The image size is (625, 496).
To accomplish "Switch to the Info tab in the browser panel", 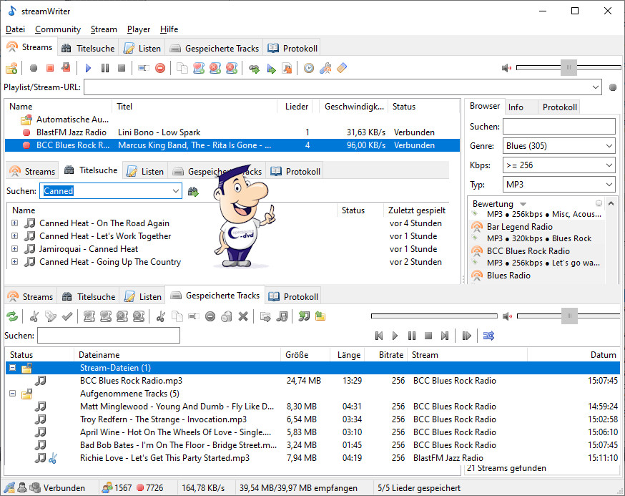I will tap(516, 107).
